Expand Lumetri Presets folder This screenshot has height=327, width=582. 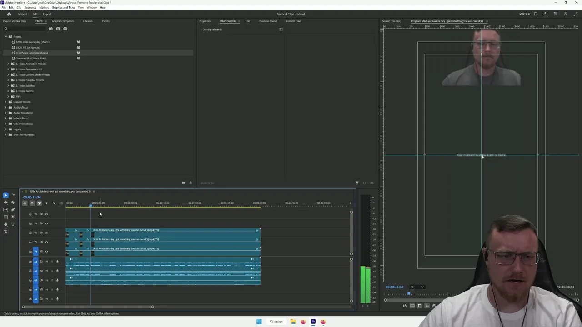point(6,102)
